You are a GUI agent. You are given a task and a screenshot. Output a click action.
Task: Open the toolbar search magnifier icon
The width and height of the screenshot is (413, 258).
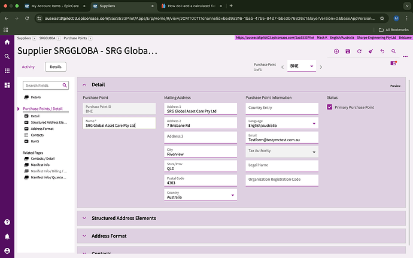(393, 51)
